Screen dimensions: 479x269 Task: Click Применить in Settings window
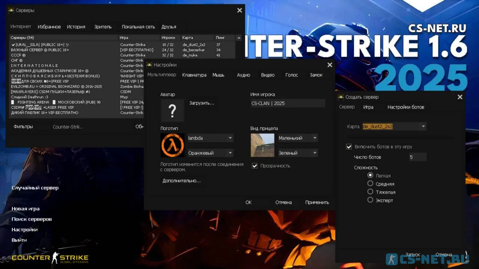pos(317,202)
